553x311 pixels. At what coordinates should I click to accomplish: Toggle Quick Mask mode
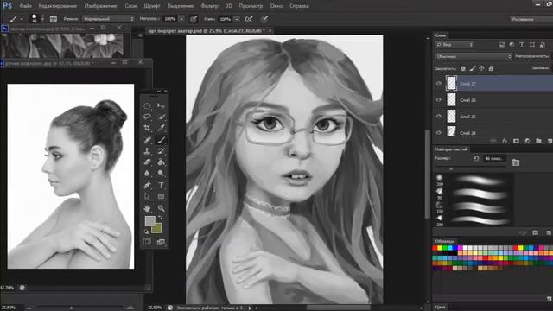147,242
